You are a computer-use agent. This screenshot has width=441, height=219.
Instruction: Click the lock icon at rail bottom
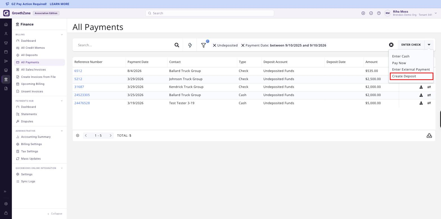click(x=6, y=213)
